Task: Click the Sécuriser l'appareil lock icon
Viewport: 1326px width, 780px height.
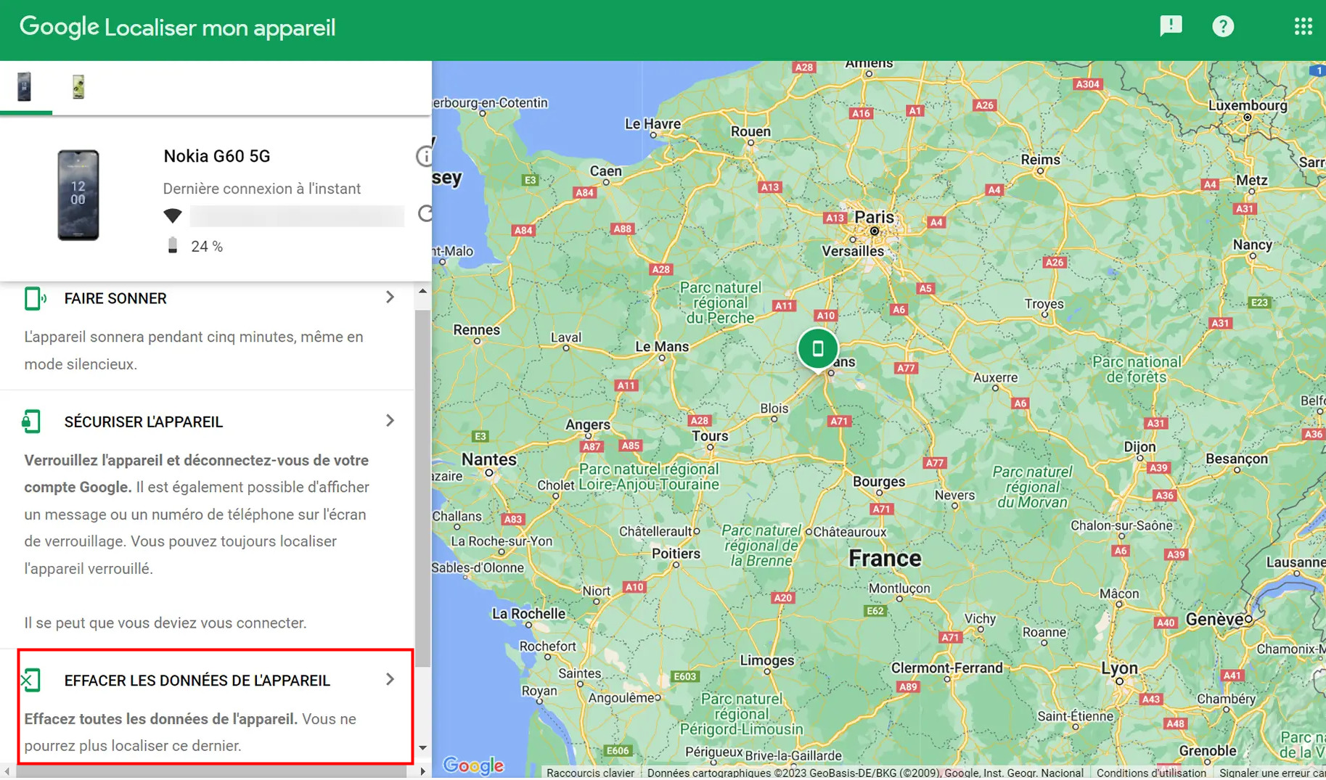Action: point(31,421)
